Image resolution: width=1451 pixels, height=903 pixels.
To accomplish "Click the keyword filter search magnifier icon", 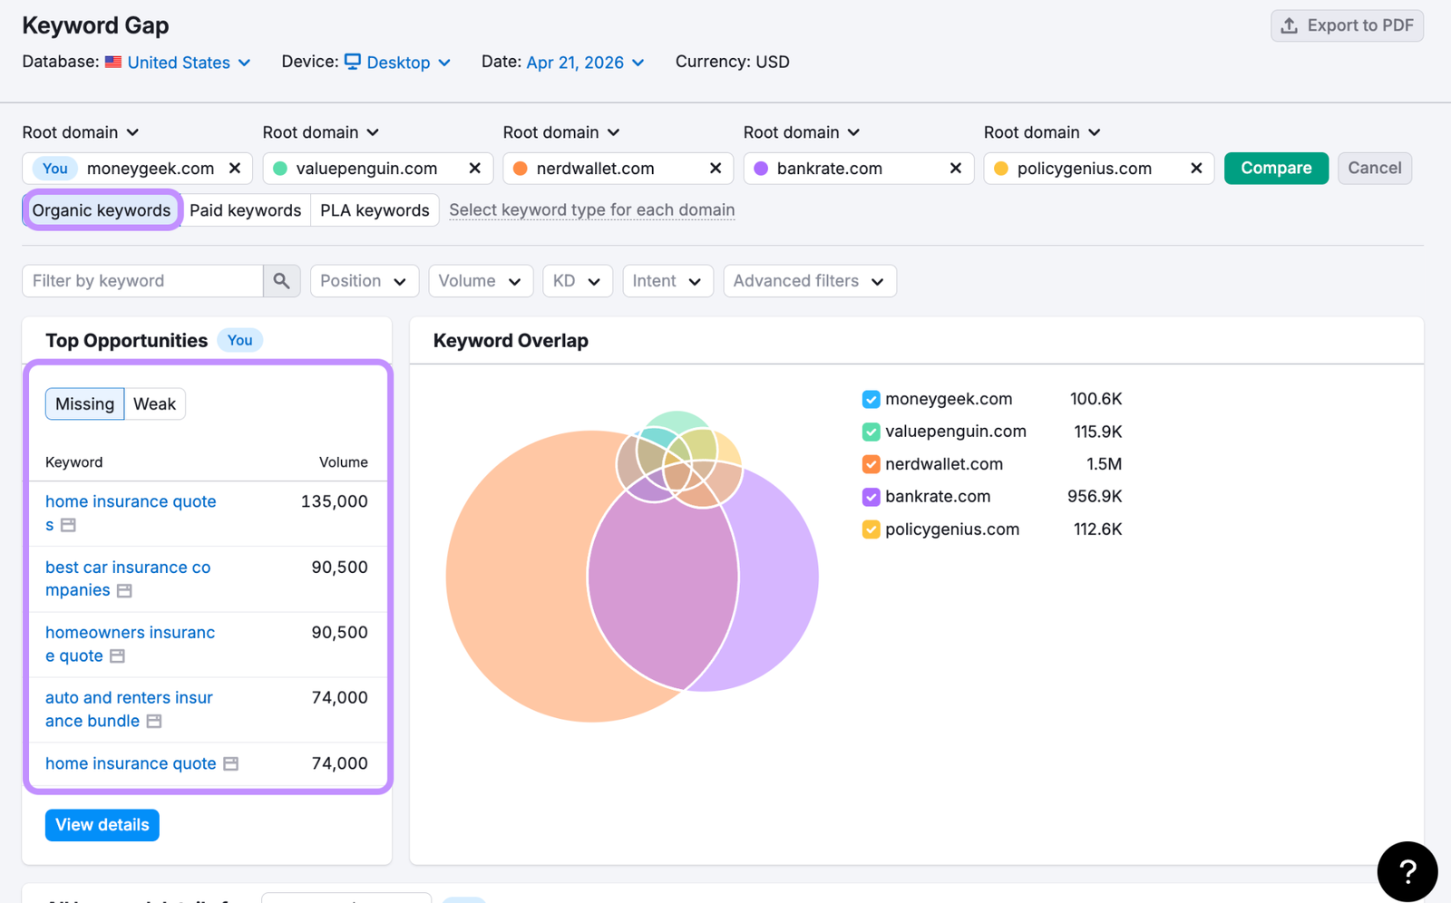I will tap(281, 281).
